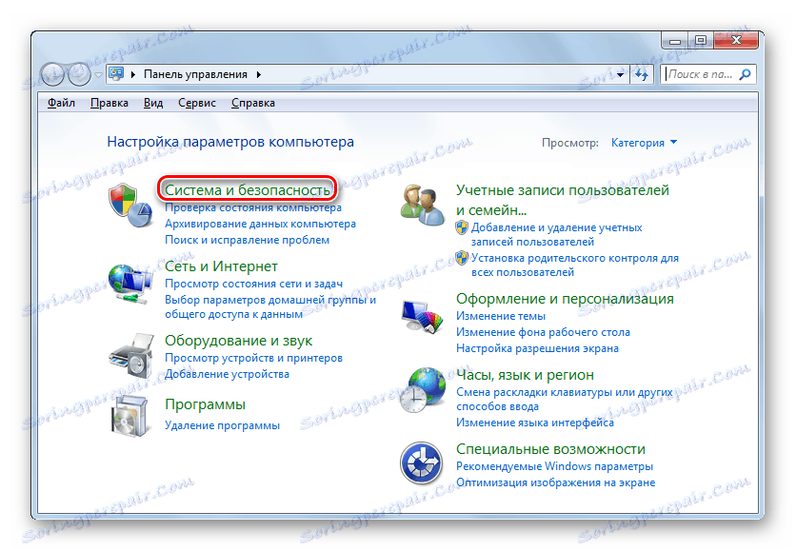Open Установка родительского контроля link

(x=575, y=265)
